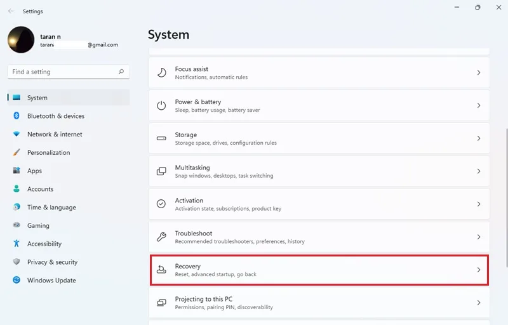Viewport: 508px width, 325px height.
Task: Expand Multitasking chevron arrow
Action: tap(479, 171)
